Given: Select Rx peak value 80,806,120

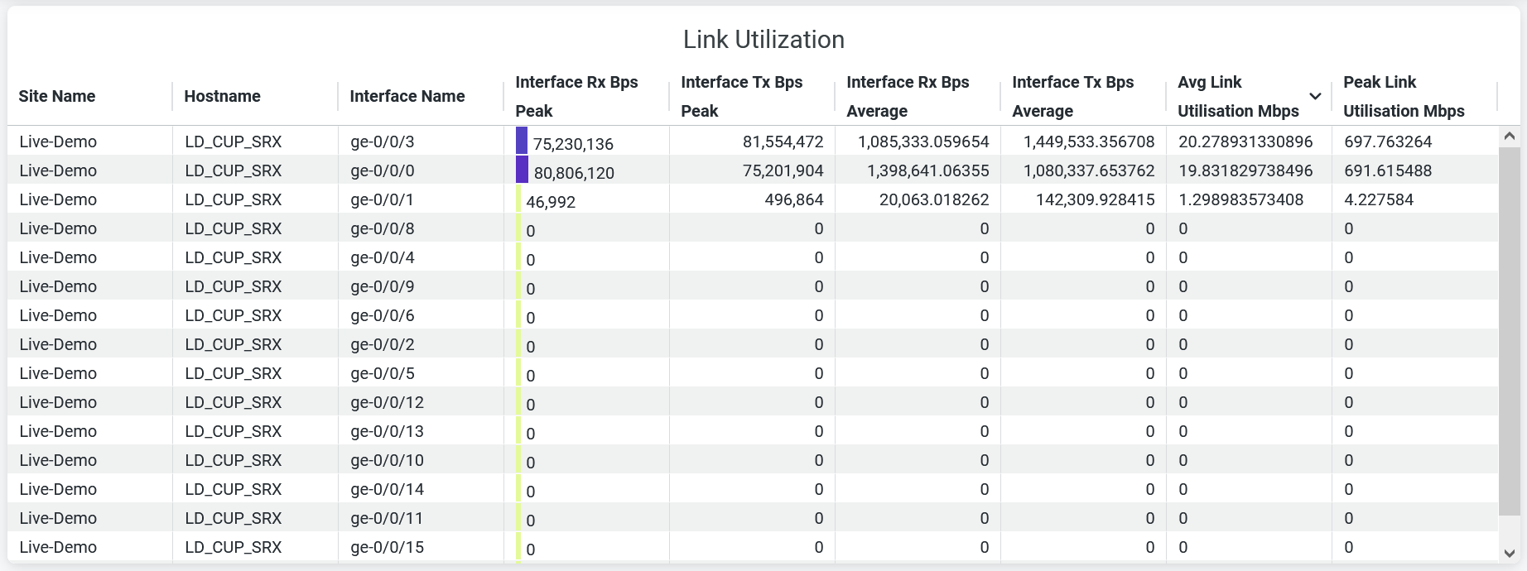Looking at the screenshot, I should (574, 173).
